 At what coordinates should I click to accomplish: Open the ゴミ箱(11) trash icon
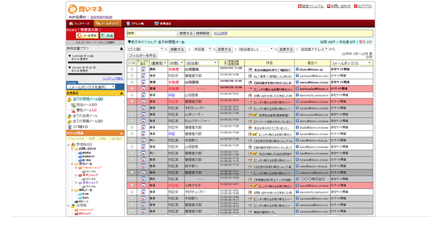pos(69,127)
